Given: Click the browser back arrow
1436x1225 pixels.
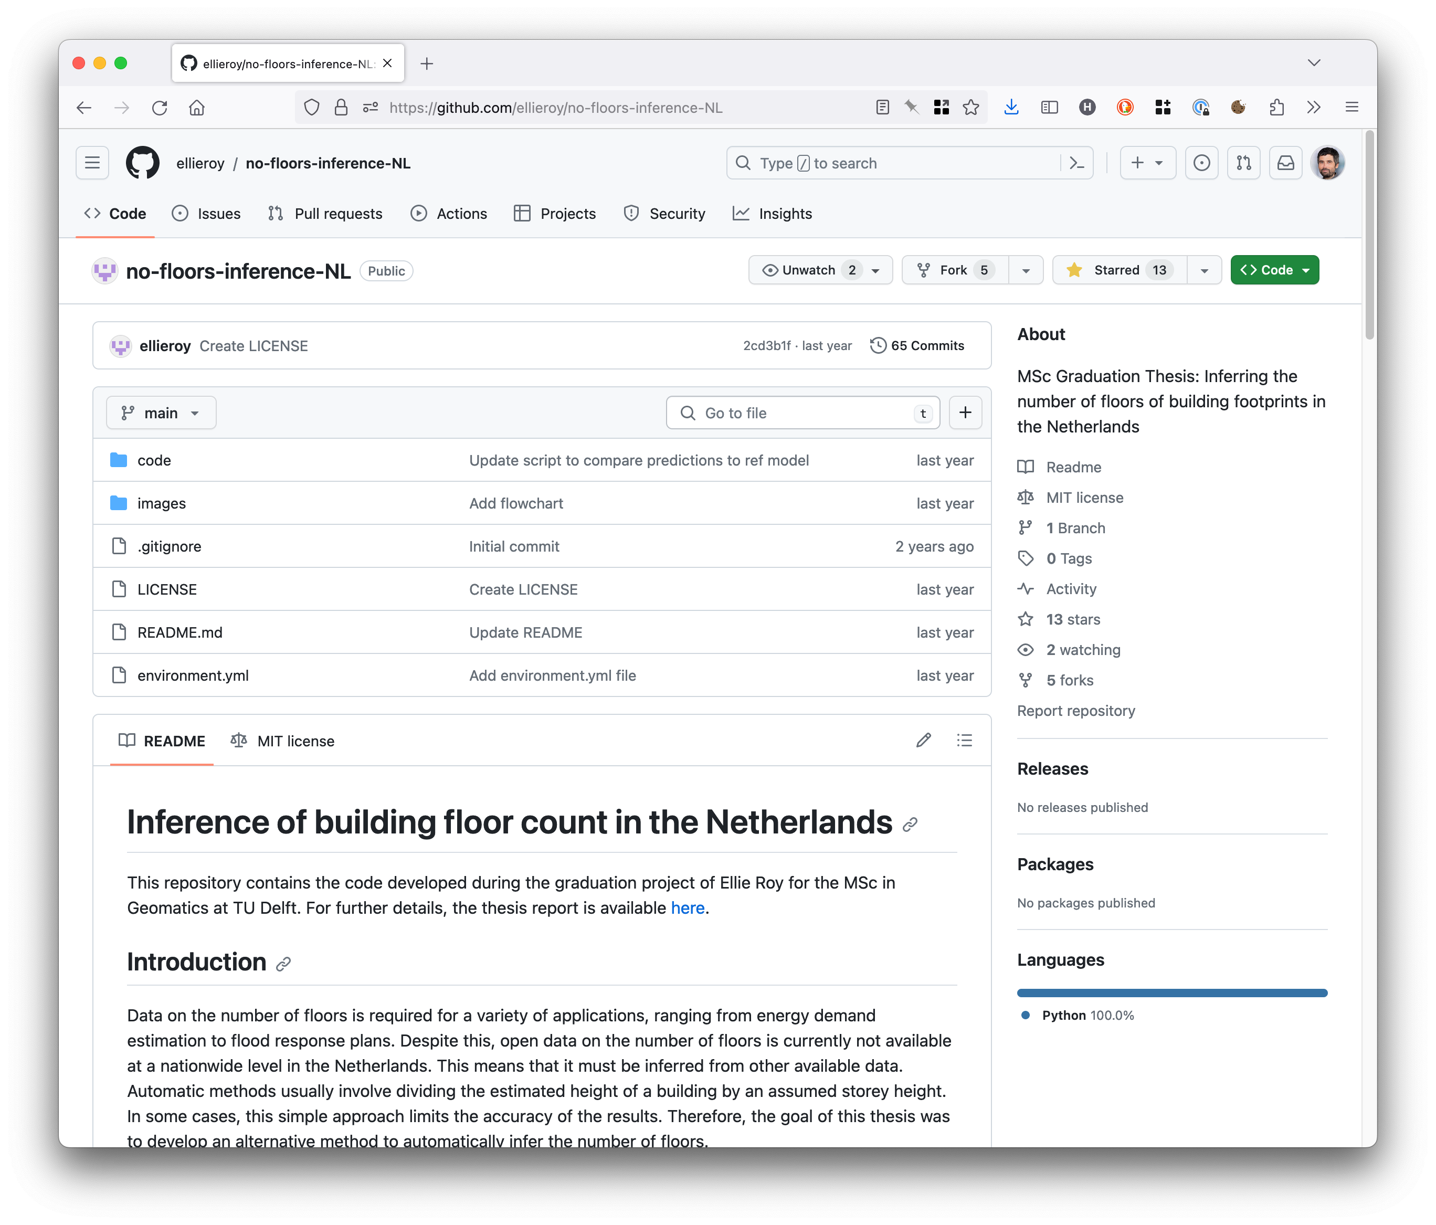Looking at the screenshot, I should click(x=84, y=108).
